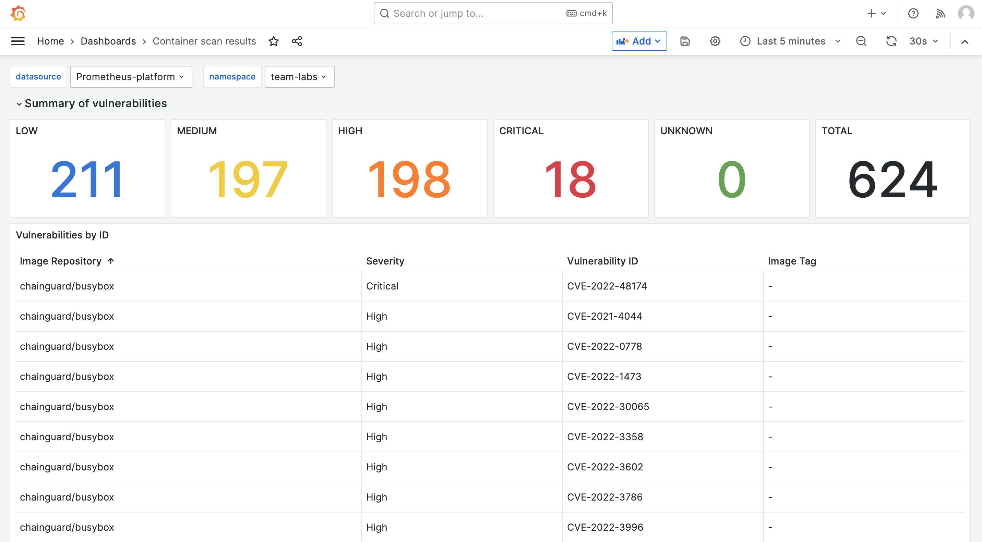Open the user profile avatar
The height and width of the screenshot is (542, 982).
tap(966, 13)
